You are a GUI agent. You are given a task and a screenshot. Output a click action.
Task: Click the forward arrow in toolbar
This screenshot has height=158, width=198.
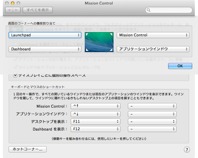pyautogui.click(x=17, y=10)
